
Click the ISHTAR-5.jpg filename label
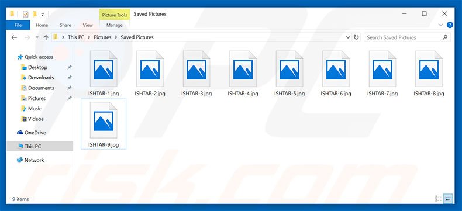289,94
